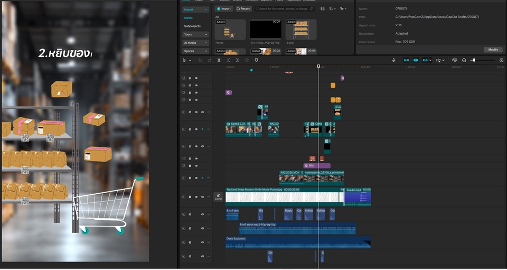Mute the Disco Explosion audio track

click(202, 243)
